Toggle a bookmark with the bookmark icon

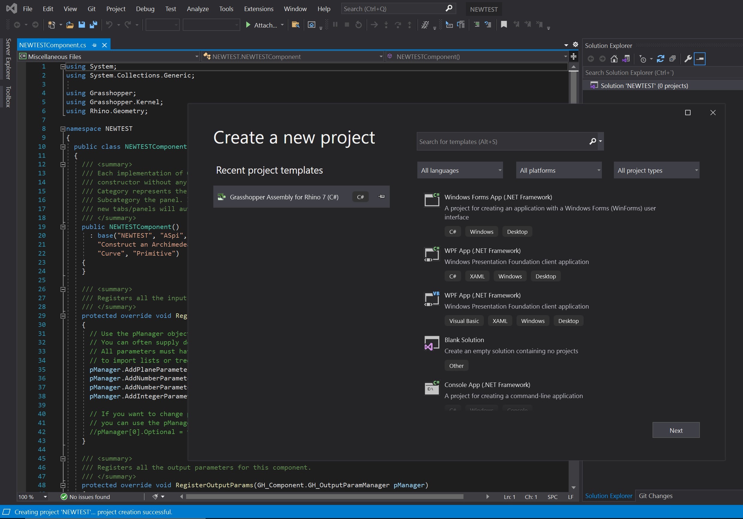(x=504, y=25)
